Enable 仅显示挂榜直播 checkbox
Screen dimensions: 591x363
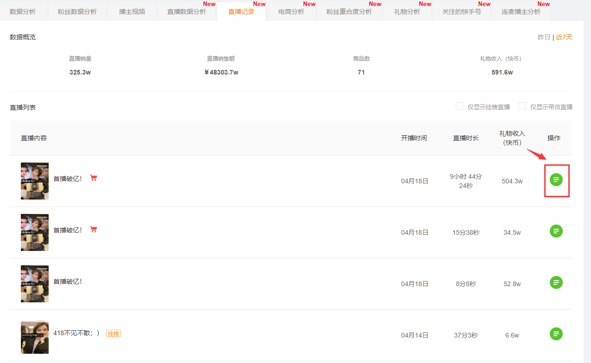coord(459,106)
